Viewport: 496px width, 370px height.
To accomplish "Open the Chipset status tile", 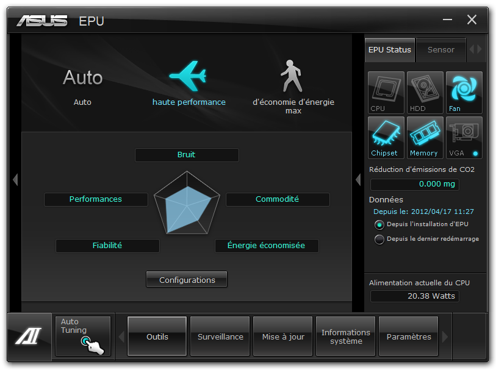I will (386, 137).
